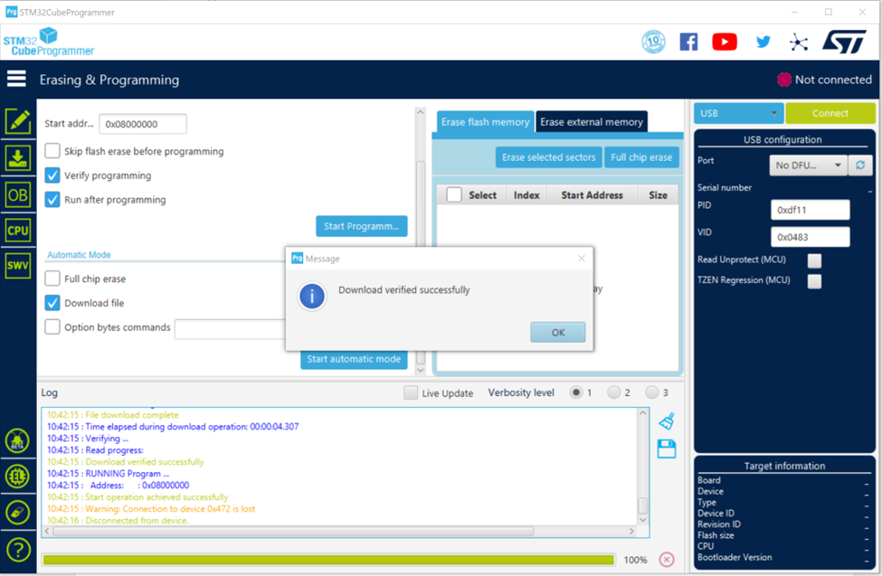Click the Start Address column header
Viewport: 882px width, 576px height.
[x=592, y=195]
